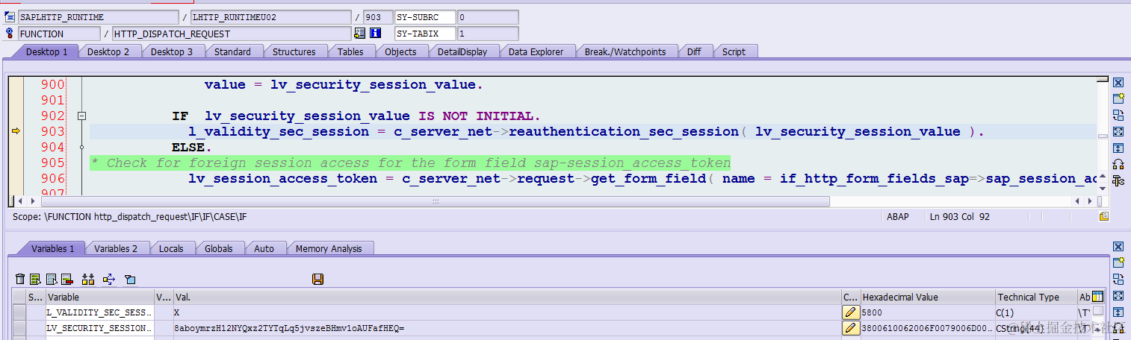Click the blue information icon in header
Viewport: 1131px width, 340px height.
point(375,34)
